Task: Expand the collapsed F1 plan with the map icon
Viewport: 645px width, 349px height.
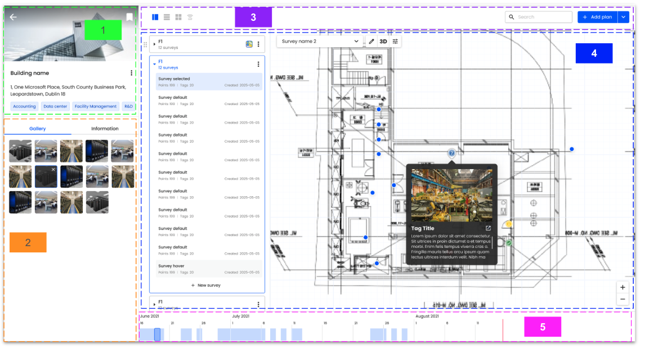Action: click(154, 44)
